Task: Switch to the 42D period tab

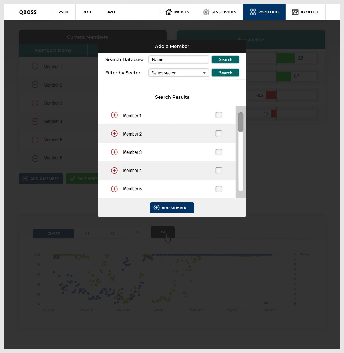Action: pos(111,12)
